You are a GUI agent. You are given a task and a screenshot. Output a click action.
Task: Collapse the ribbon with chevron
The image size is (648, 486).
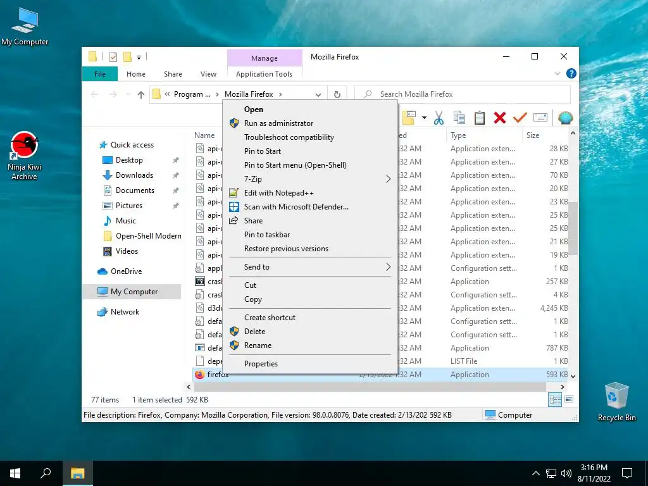coord(557,73)
